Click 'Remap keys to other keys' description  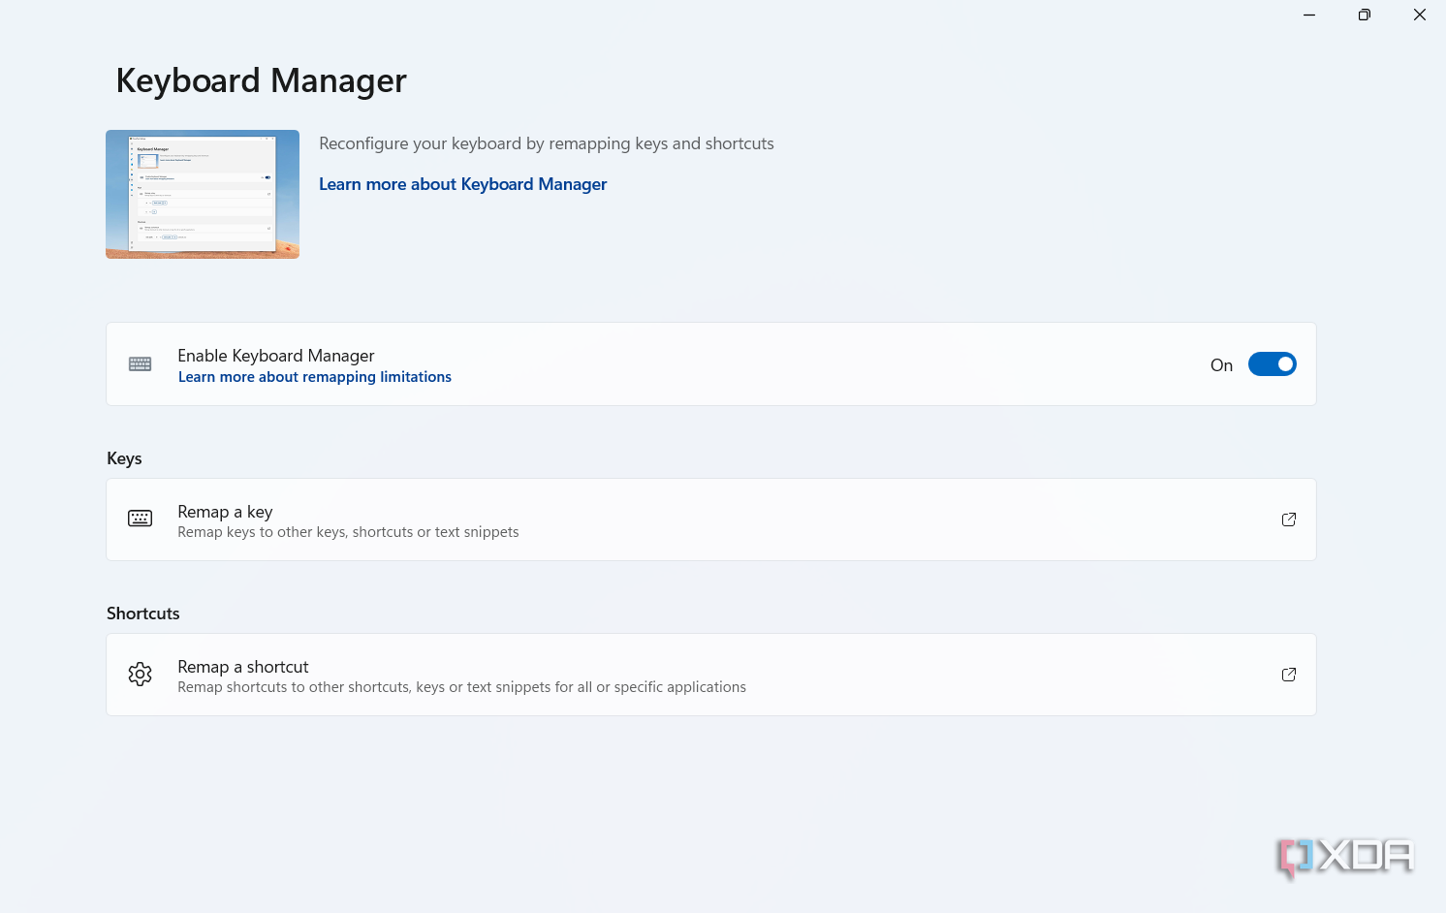pyautogui.click(x=348, y=532)
